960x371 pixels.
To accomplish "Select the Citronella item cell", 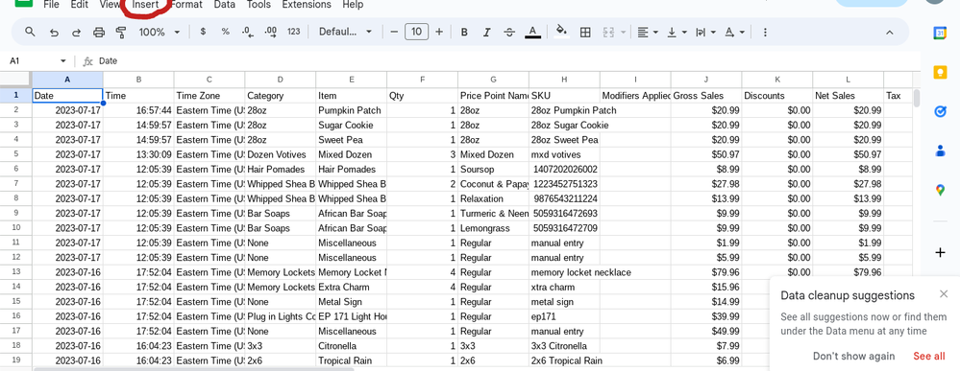I will click(351, 346).
